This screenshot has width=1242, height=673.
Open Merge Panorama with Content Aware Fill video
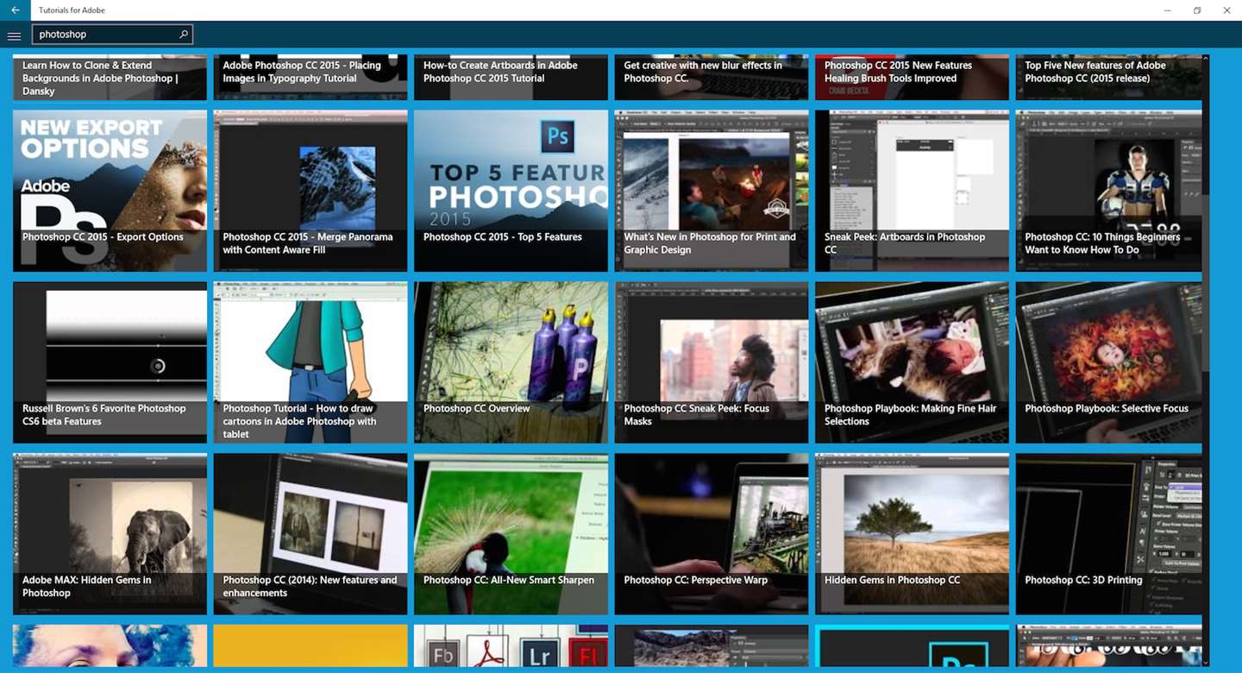pyautogui.click(x=310, y=191)
